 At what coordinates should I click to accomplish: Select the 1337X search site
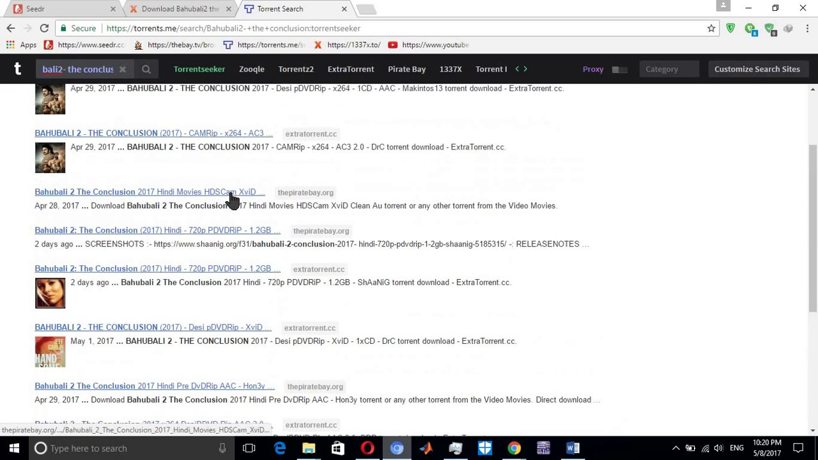coord(451,69)
